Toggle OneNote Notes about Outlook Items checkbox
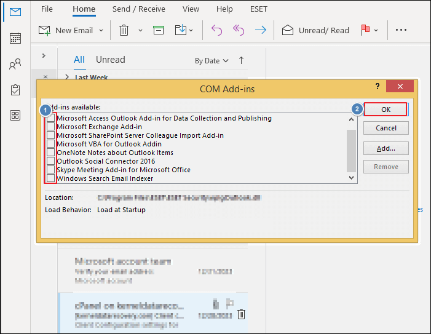 [x=50, y=153]
